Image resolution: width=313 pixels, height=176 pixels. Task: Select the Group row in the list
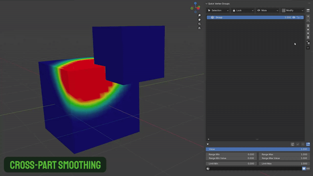[x=255, y=17]
